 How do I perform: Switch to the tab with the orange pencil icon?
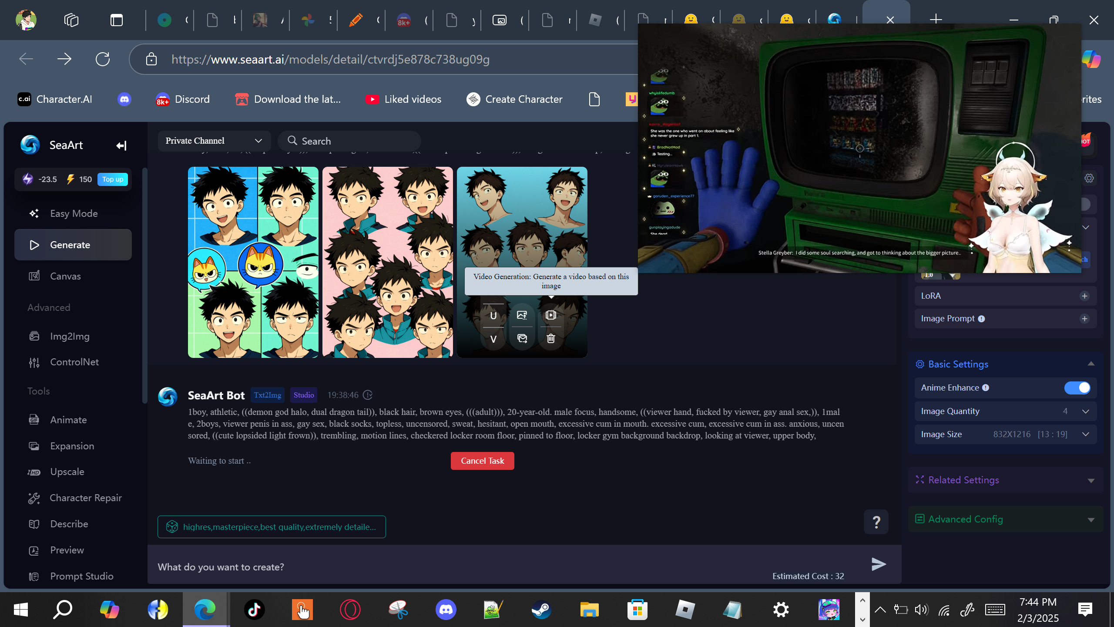[x=356, y=20]
